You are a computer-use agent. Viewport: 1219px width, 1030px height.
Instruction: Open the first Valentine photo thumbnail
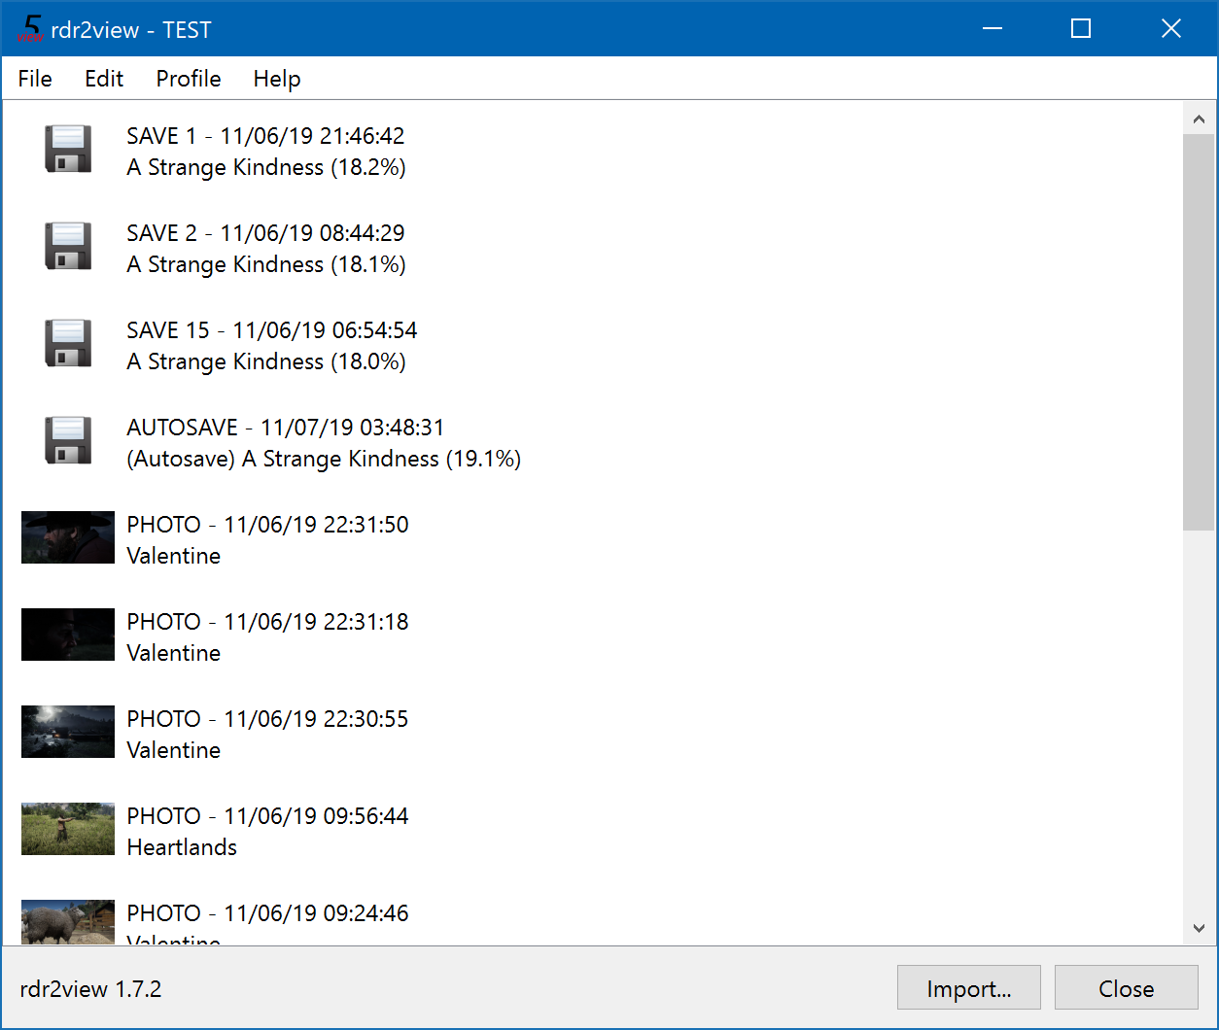tap(67, 537)
